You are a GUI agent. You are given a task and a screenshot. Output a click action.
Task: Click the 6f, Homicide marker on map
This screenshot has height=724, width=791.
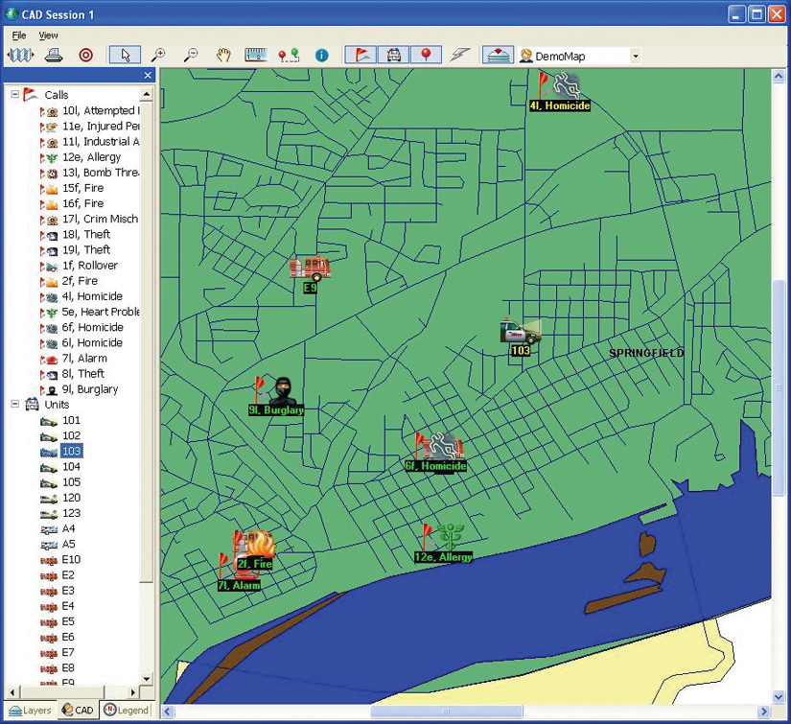pyautogui.click(x=437, y=450)
